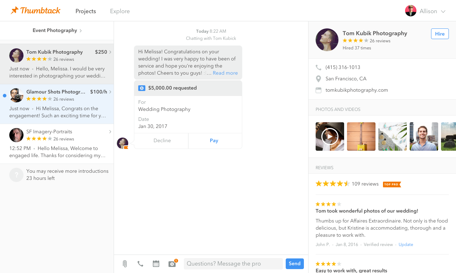Select the 'Glamour Shots Photogr…' conversation title
Viewport: 456px width, 273px height.
coord(56,92)
